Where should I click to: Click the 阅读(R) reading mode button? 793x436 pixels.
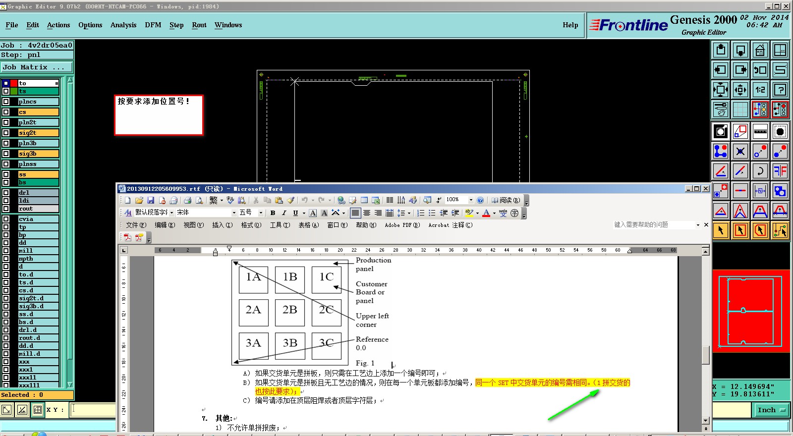(506, 200)
